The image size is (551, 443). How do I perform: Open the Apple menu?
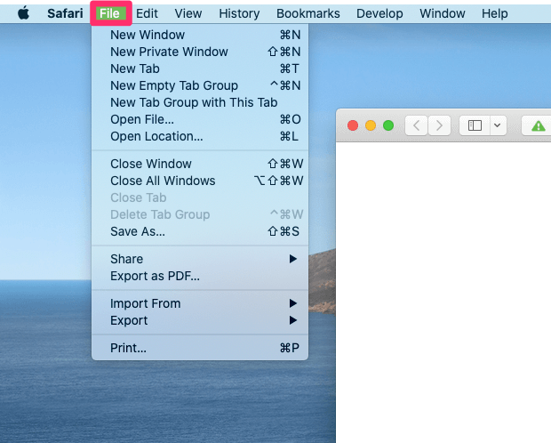coord(23,13)
